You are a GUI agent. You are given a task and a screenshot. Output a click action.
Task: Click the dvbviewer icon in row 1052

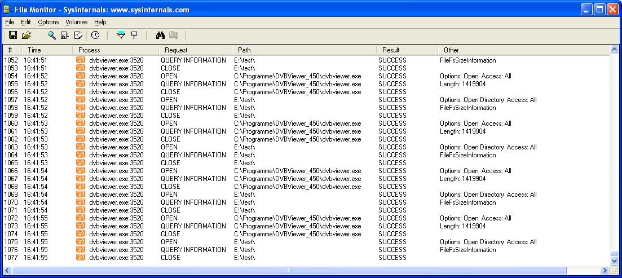pyautogui.click(x=81, y=60)
